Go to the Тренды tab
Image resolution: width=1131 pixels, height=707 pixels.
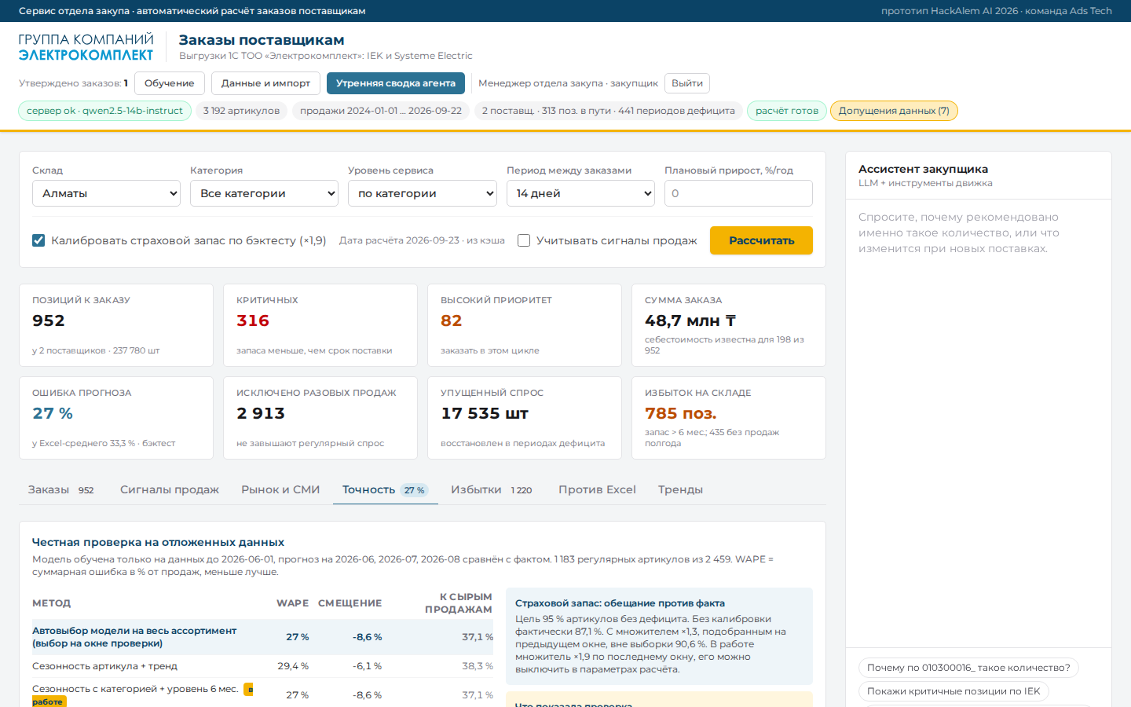point(680,489)
